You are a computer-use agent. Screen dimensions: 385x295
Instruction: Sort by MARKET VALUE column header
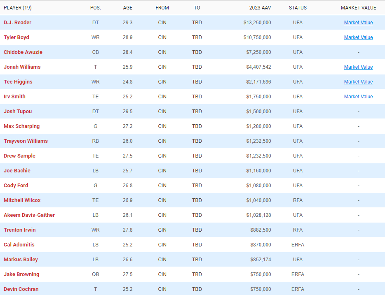point(358,8)
